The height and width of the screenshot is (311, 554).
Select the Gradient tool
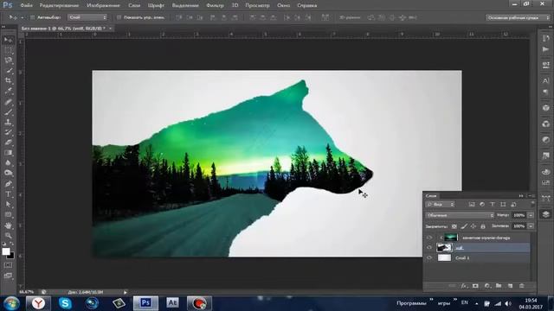(8, 153)
